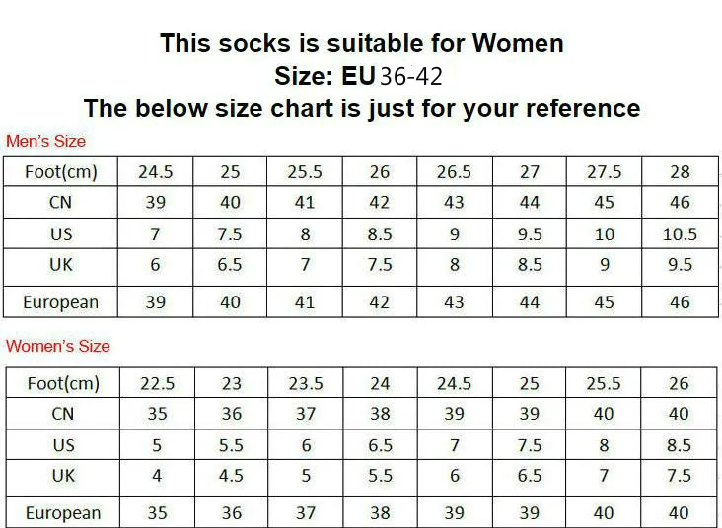Click the "Size: EU 36-42" line
Screen dimensions: 722x528
(x=361, y=76)
